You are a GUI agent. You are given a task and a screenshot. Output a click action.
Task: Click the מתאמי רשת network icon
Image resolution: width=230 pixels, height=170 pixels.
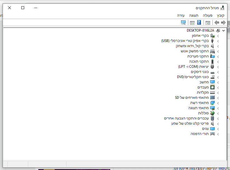click(212, 103)
